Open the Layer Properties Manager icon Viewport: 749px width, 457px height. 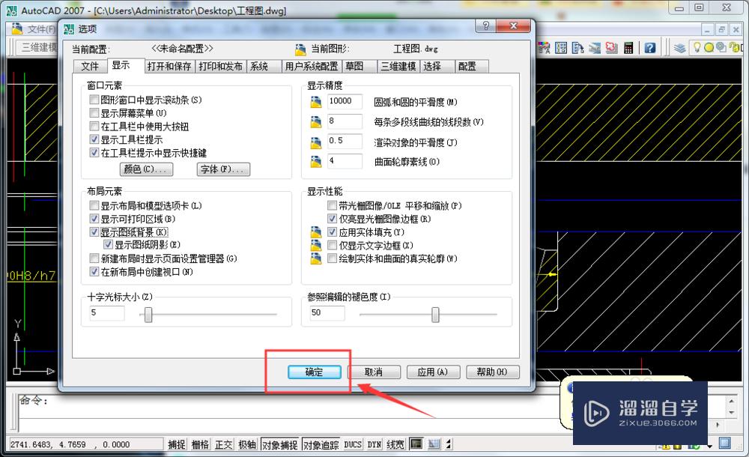(x=680, y=48)
